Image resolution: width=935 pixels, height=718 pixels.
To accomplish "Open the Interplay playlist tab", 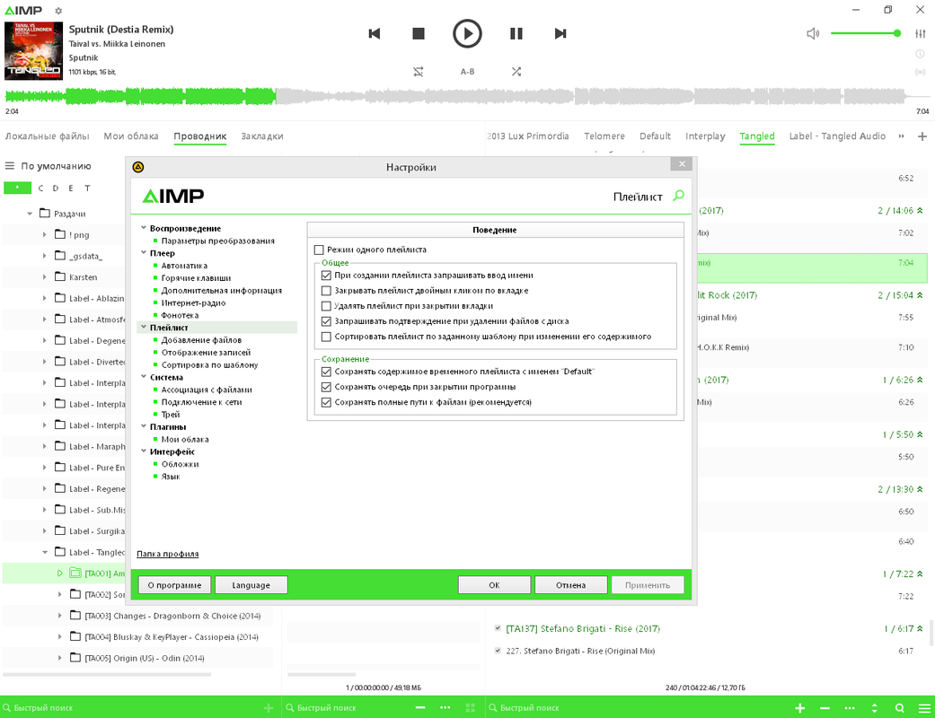I will tap(705, 136).
